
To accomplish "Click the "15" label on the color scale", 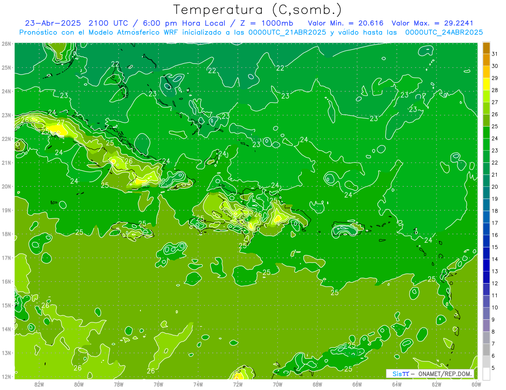I will (x=495, y=247).
